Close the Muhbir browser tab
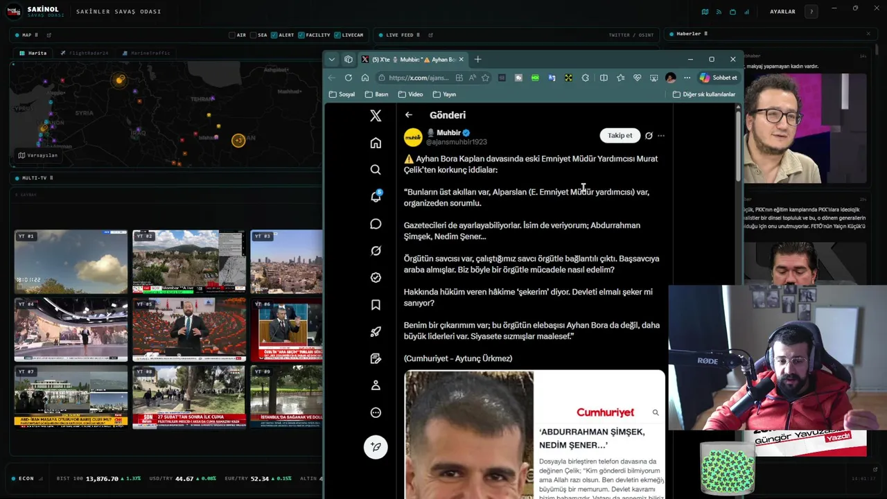The height and width of the screenshot is (499, 887). tap(461, 60)
